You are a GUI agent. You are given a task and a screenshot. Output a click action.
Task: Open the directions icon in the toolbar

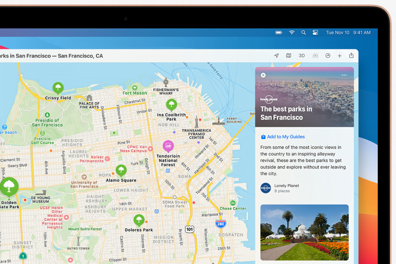328,56
